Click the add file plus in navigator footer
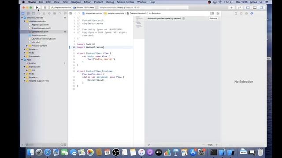 pos(23,145)
